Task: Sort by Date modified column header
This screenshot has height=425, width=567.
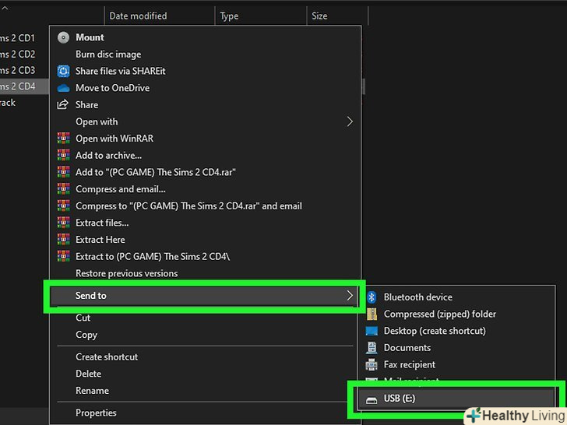Action: tap(160, 16)
